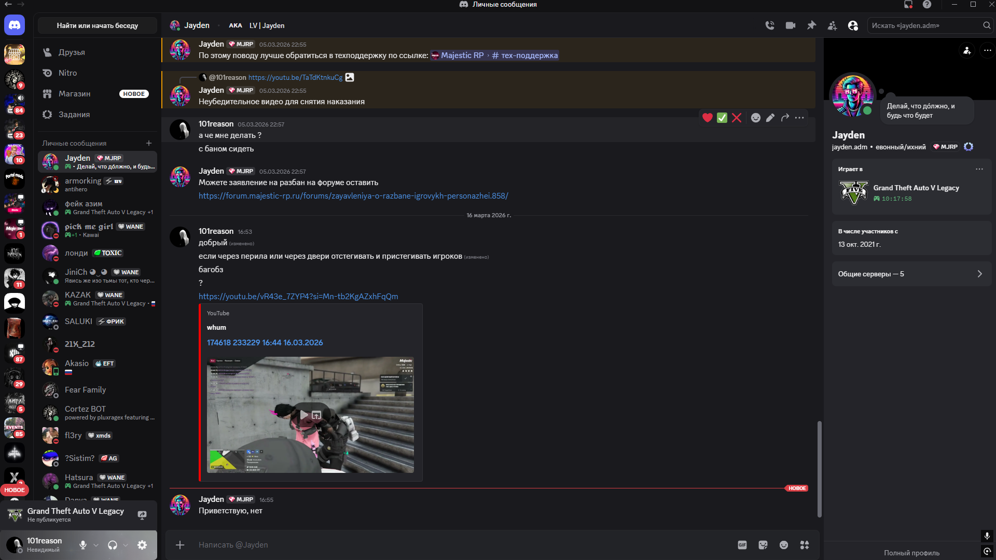This screenshot has height=560, width=996.
Task: Open the majestic-rp forum unban link
Action: click(x=353, y=196)
